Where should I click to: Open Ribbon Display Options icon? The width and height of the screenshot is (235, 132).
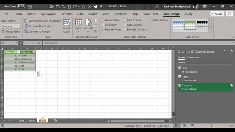click(205, 6)
